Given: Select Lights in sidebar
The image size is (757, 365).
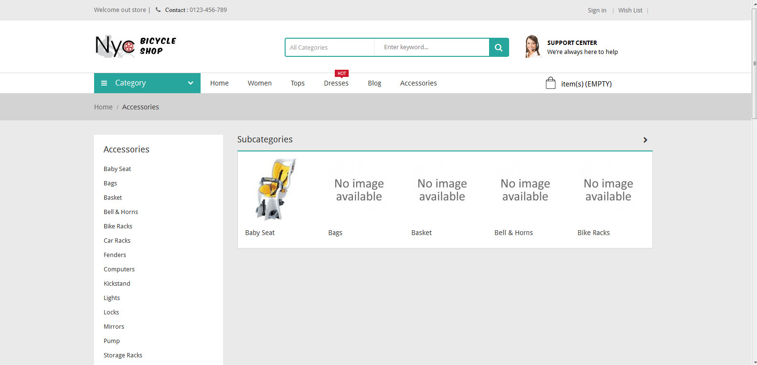Looking at the screenshot, I should point(112,298).
